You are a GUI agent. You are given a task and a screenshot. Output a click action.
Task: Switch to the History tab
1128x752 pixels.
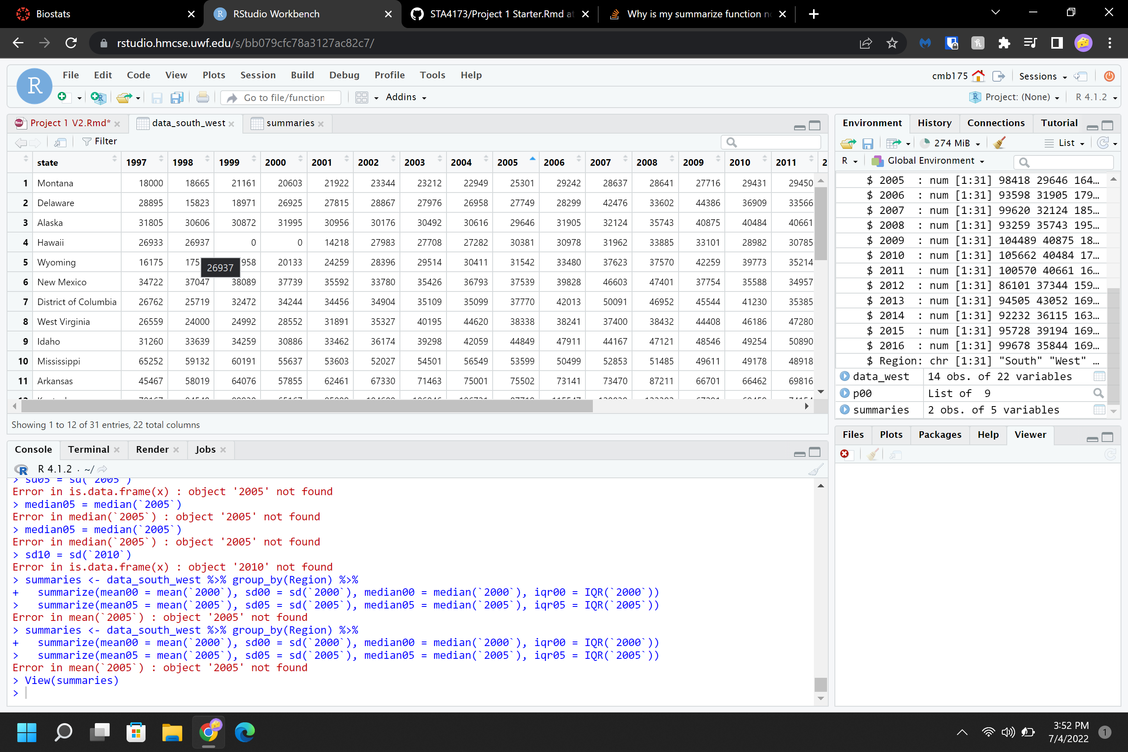[934, 123]
